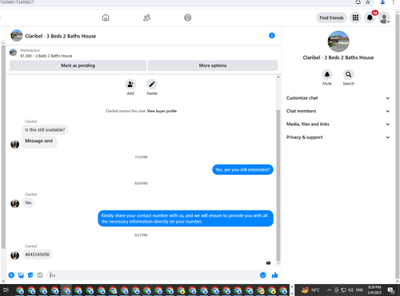
Task: Click the message '4845545698'
Action: [37, 255]
